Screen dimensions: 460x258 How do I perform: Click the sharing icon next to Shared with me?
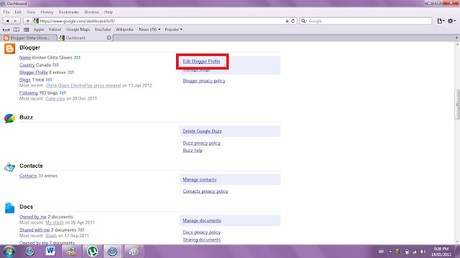(81, 230)
